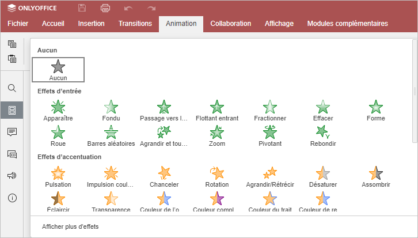Open the chat panel icon in sidebar
The width and height of the screenshot is (418, 238).
pos(12,154)
